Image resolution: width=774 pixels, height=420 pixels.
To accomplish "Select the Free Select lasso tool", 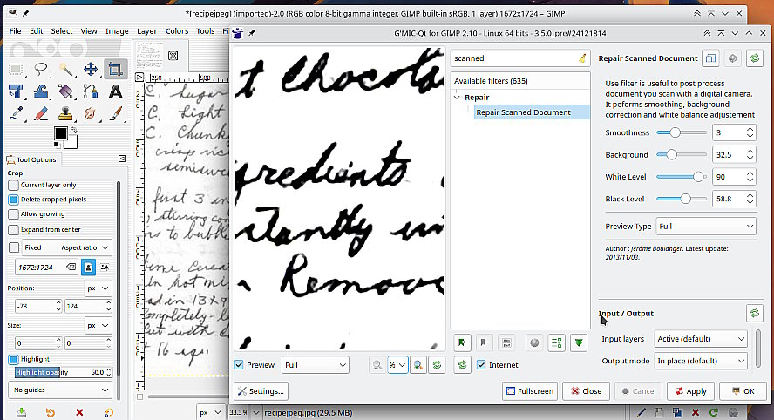I will pyautogui.click(x=40, y=69).
